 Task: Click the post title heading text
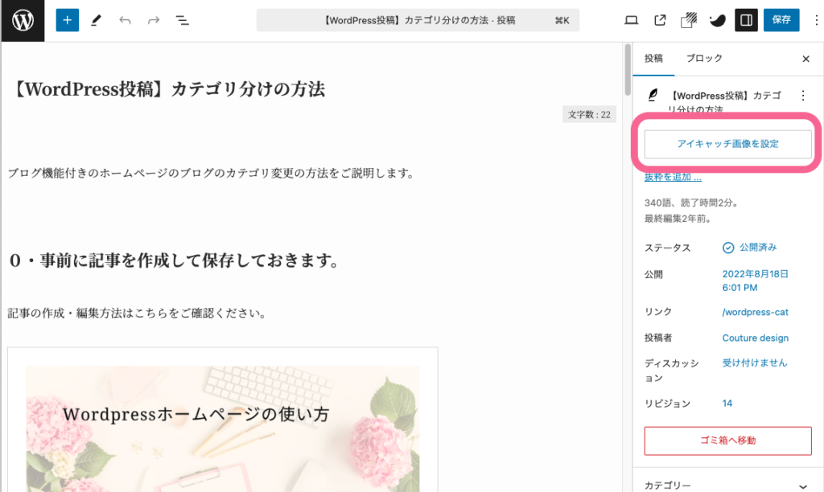[167, 89]
